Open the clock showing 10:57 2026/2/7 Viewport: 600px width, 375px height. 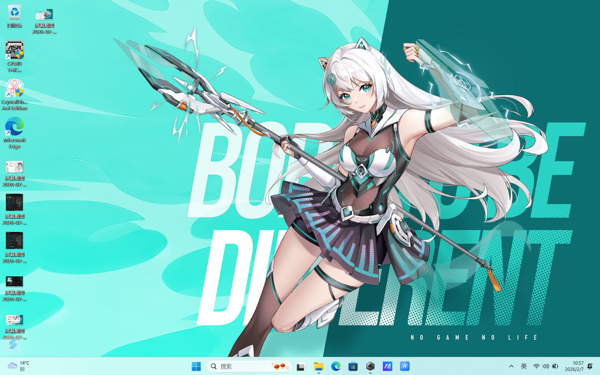pos(574,366)
